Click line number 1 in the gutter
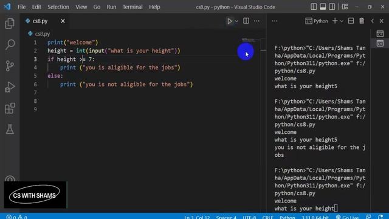Image resolution: width=389 pixels, height=219 pixels. click(x=35, y=43)
